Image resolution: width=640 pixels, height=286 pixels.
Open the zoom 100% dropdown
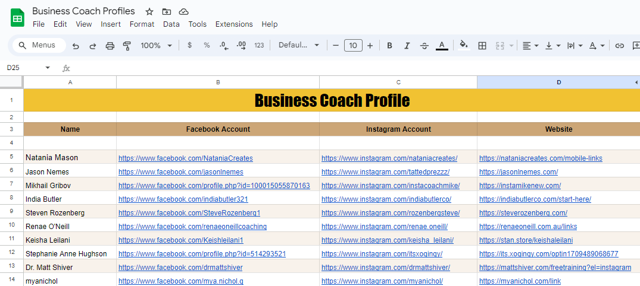pyautogui.click(x=157, y=46)
